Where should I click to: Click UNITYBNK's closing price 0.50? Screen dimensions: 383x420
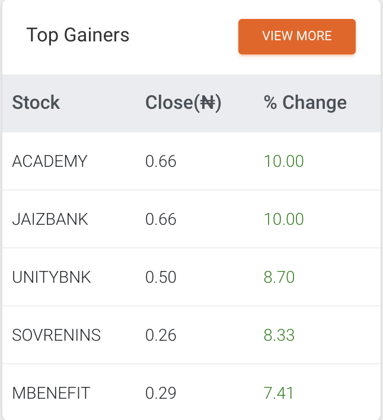point(161,277)
